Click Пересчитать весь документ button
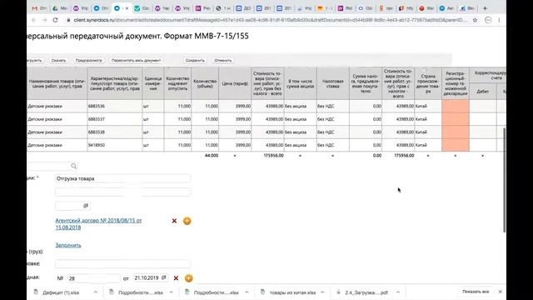The width and height of the screenshot is (533, 300). point(136,60)
